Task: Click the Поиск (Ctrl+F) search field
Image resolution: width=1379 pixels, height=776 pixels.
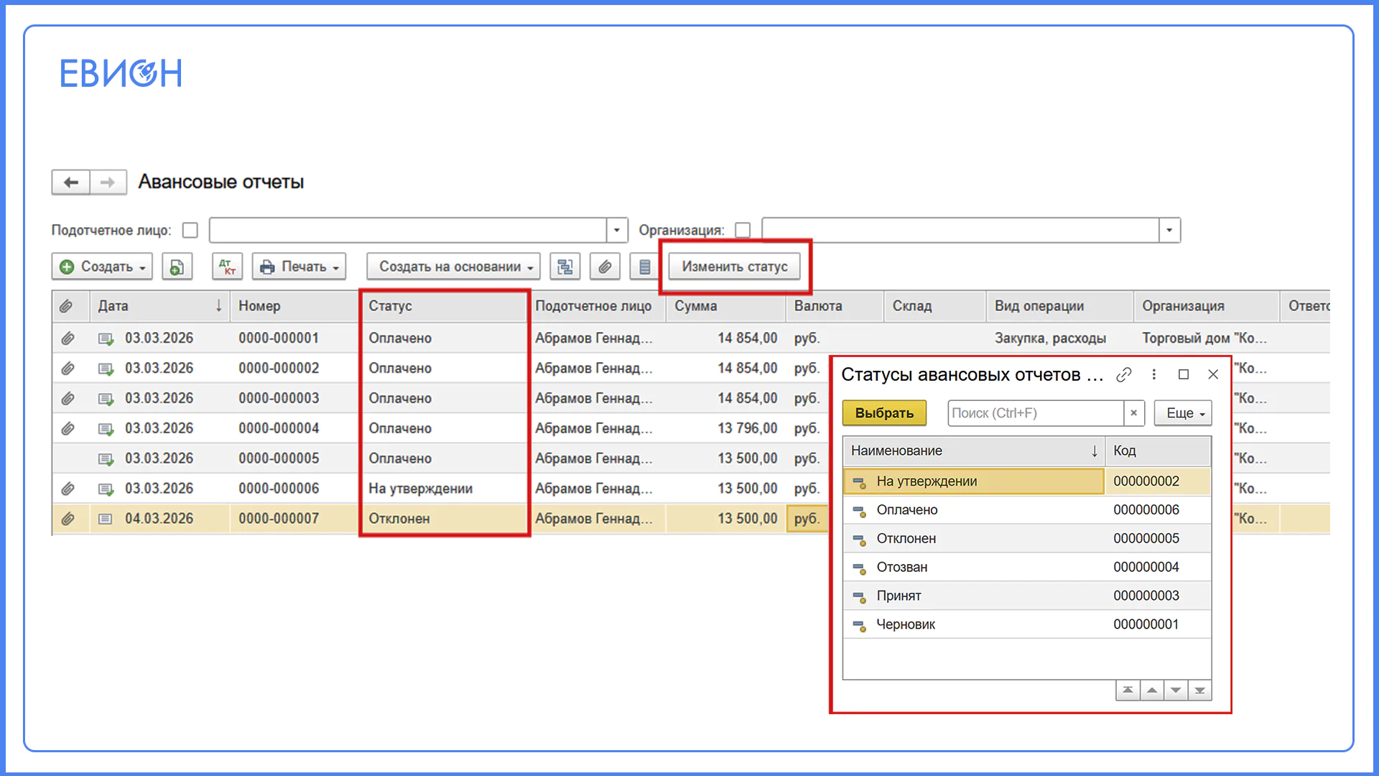Action: click(1036, 413)
